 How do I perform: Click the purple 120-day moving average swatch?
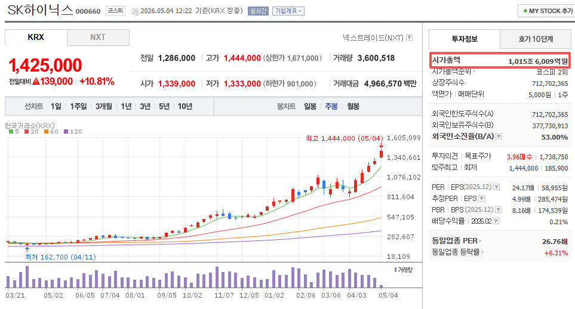pos(66,132)
